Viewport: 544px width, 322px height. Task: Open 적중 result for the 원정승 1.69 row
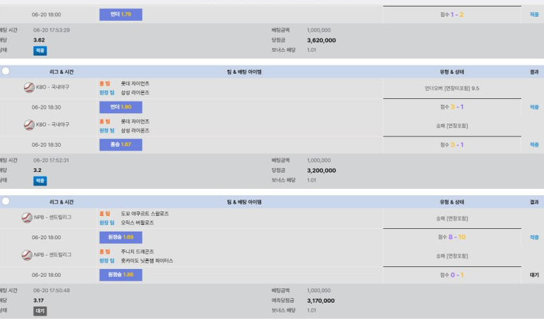click(x=534, y=237)
